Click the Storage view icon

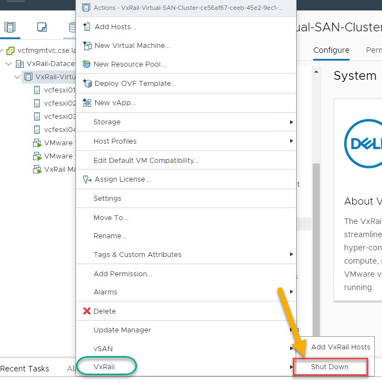pos(72,28)
